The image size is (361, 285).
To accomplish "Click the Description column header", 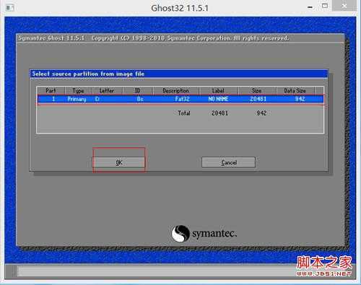I will [176, 91].
